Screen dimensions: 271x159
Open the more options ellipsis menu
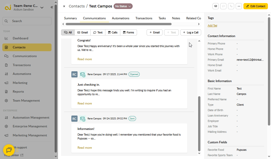(x=239, y=6)
